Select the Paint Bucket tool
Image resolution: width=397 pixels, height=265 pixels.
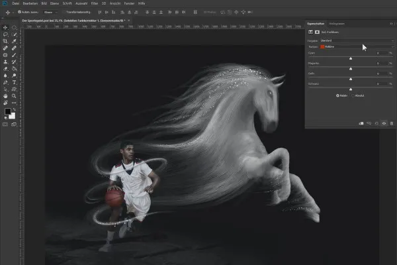14,68
